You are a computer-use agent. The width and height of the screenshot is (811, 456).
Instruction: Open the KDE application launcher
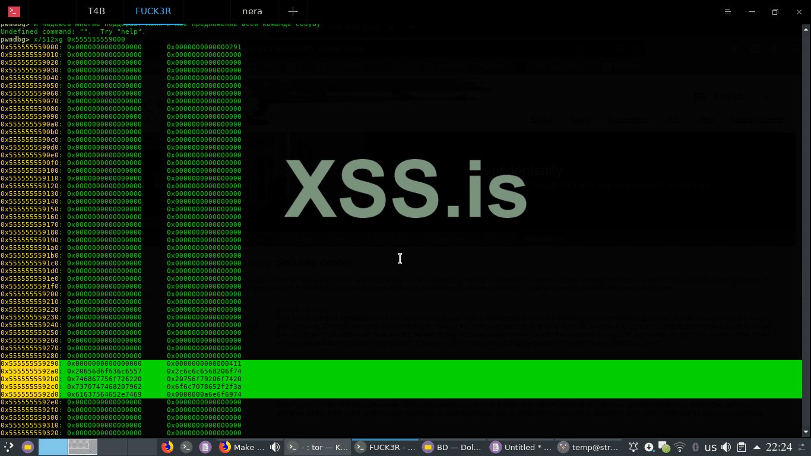(9, 447)
